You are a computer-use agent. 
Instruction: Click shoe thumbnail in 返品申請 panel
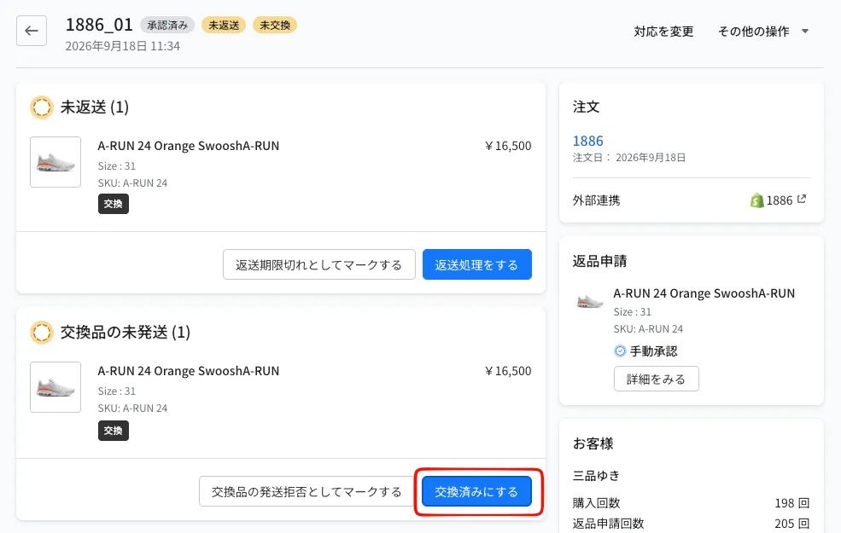589,302
